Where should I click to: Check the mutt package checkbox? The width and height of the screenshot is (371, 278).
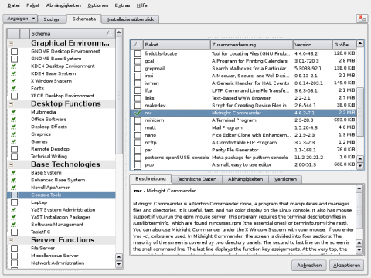coord(138,127)
